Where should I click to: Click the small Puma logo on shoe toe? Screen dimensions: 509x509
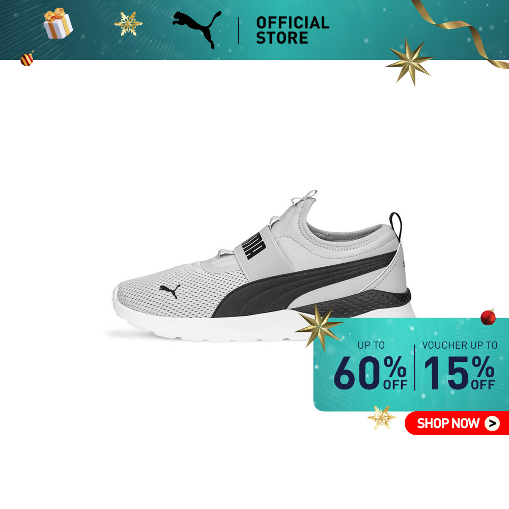click(169, 291)
